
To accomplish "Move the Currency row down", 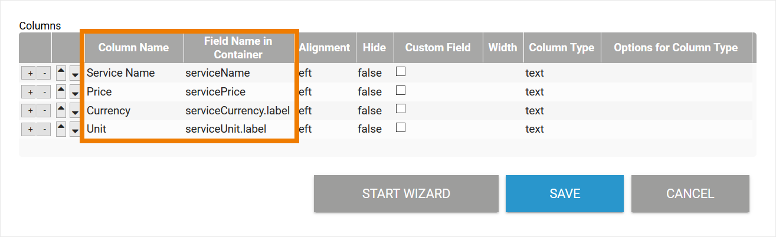I will pyautogui.click(x=75, y=112).
